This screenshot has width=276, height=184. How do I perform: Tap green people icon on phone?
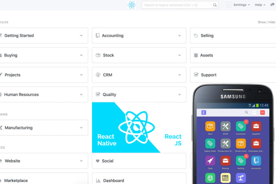tap(210, 178)
